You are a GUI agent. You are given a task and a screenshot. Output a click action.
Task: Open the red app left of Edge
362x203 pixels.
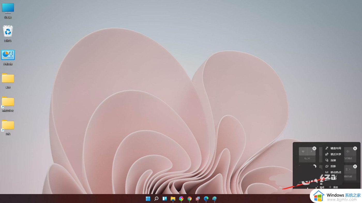point(198,199)
